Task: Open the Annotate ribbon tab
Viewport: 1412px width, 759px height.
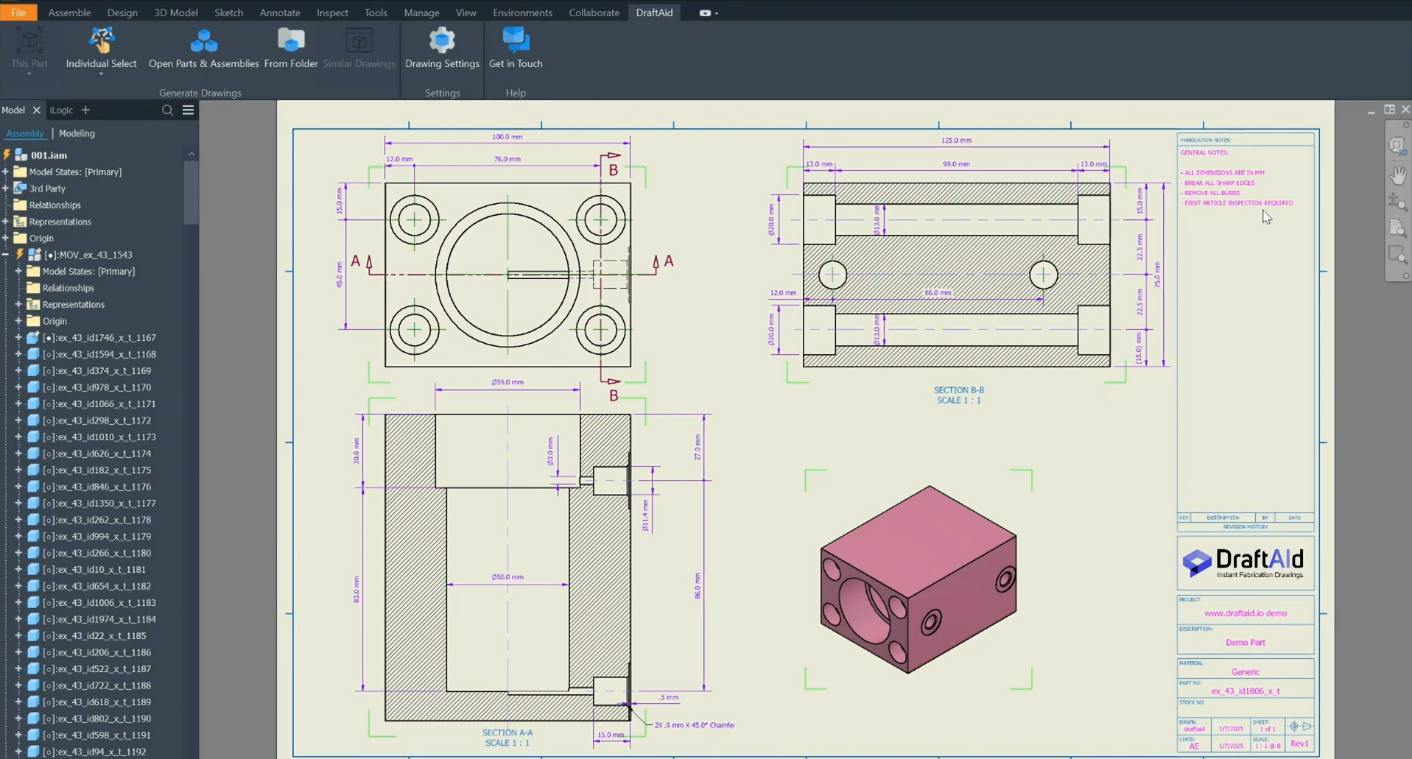Action: [280, 13]
